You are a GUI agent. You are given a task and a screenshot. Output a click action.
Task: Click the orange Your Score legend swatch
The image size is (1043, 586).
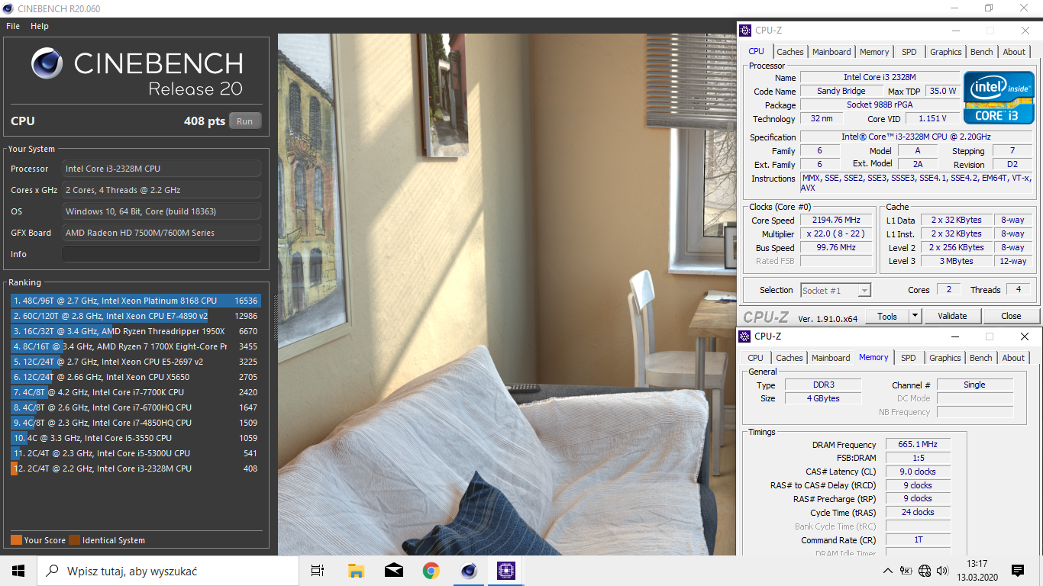point(16,540)
